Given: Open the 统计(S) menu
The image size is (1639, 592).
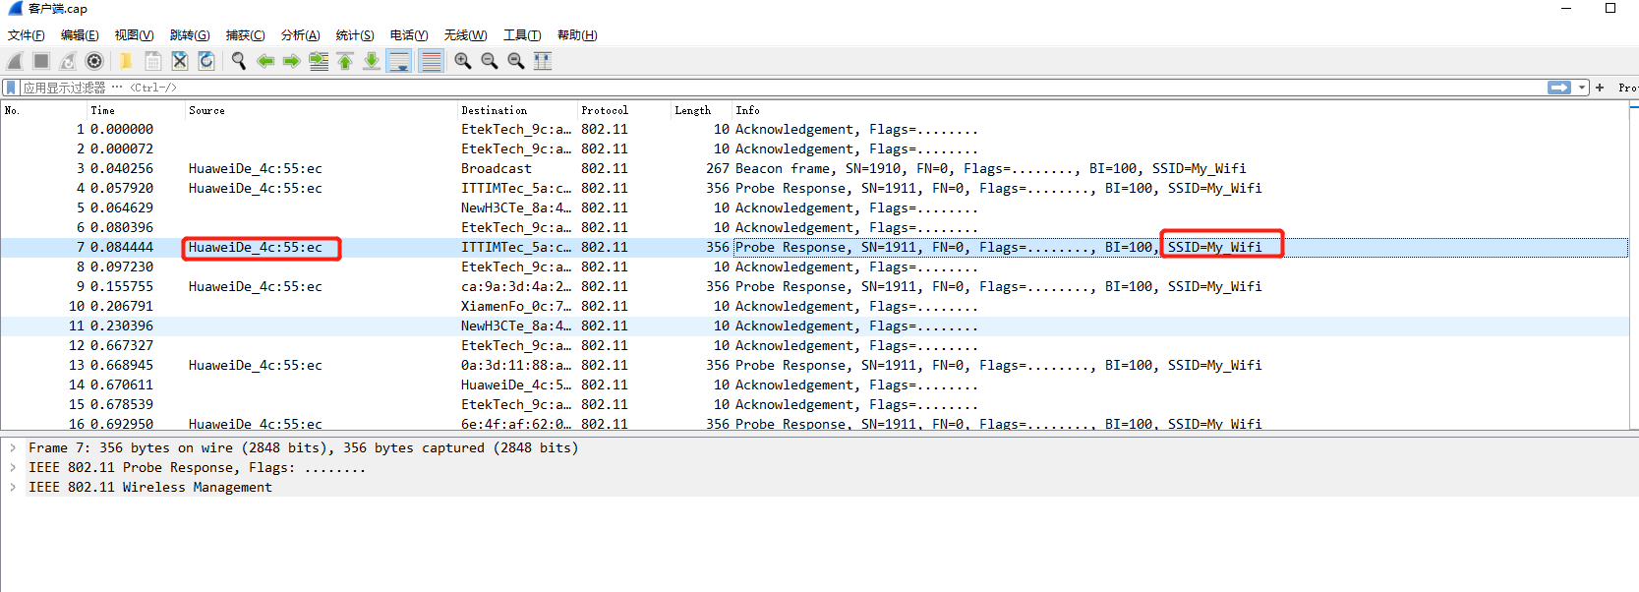Looking at the screenshot, I should (x=355, y=35).
